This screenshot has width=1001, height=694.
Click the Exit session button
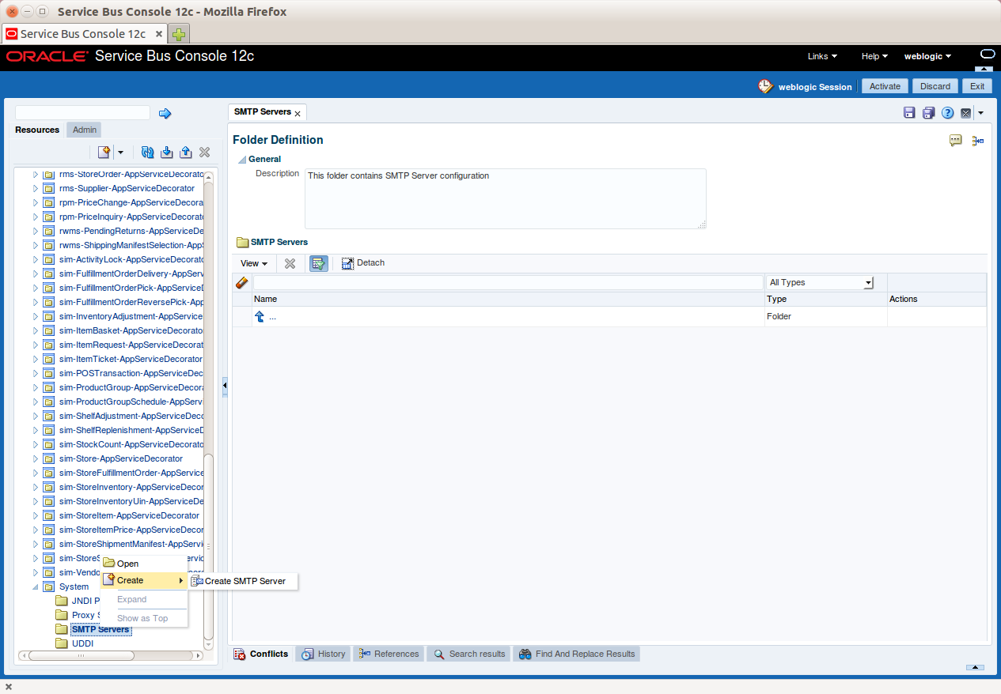click(x=977, y=86)
